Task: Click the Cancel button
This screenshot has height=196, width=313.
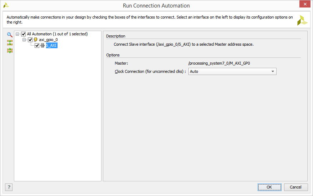Action: tap(296, 187)
